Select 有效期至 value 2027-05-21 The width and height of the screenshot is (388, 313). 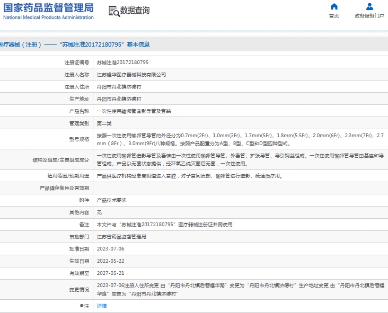(111, 273)
